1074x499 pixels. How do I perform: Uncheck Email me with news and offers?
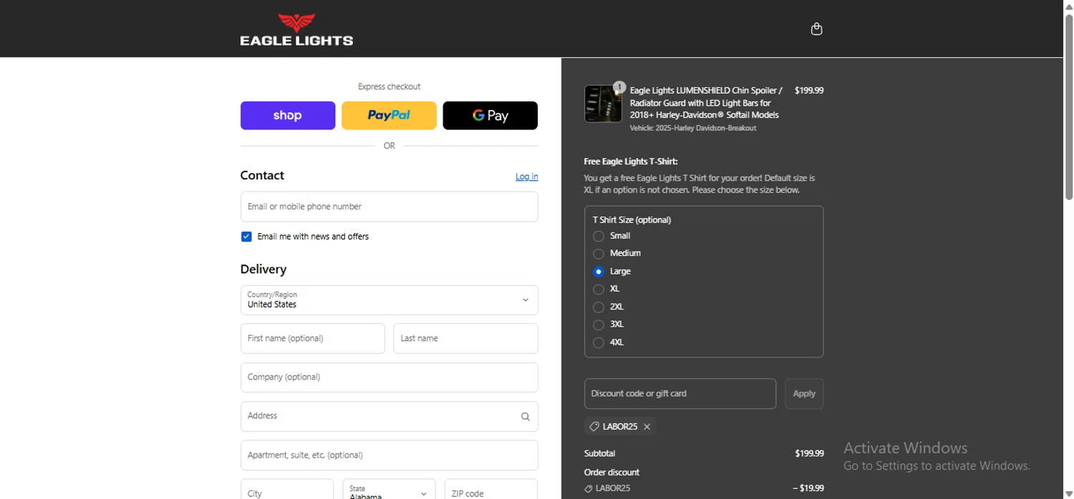coord(246,237)
